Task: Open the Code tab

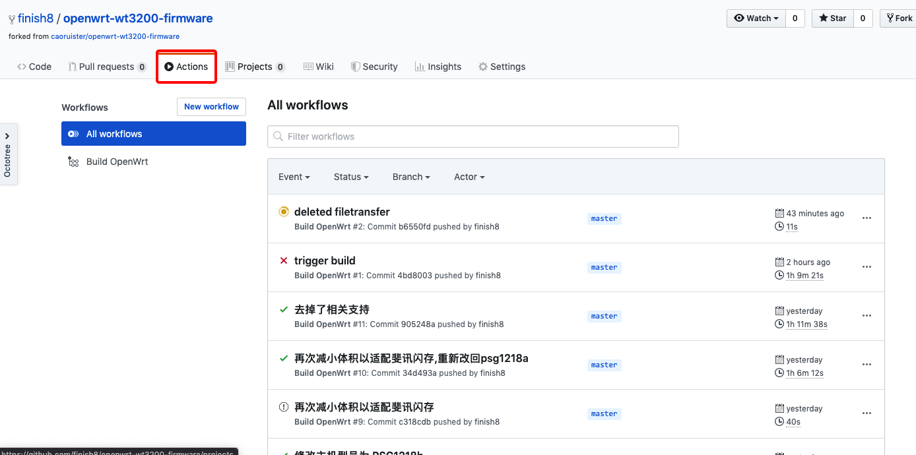Action: pos(34,67)
